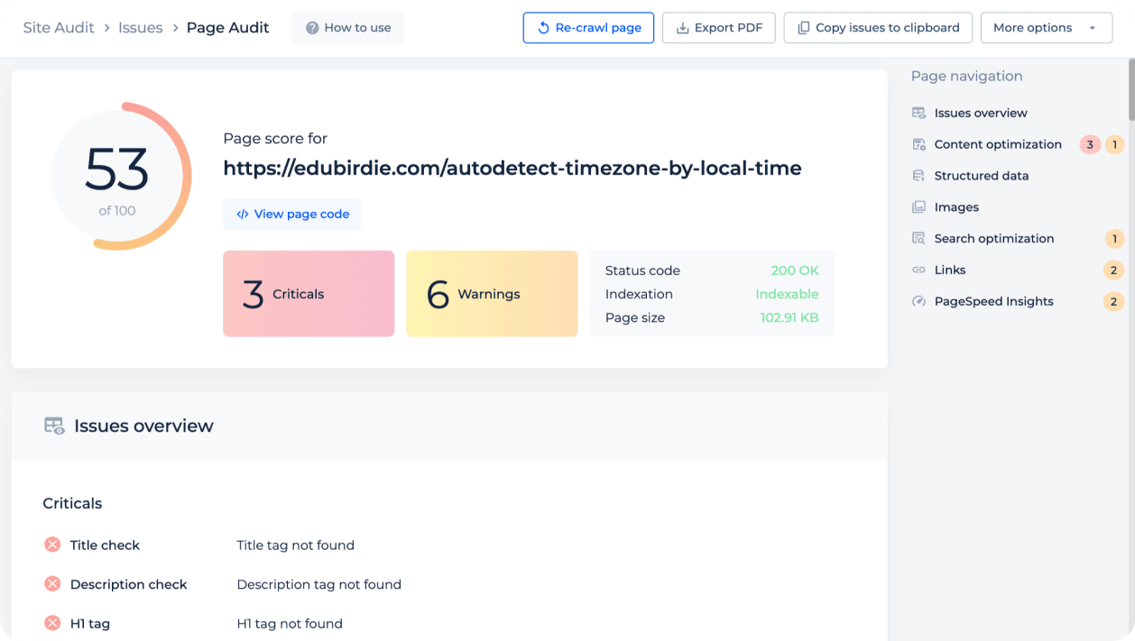
Task: Click the Indexable indexation value
Action: point(787,294)
